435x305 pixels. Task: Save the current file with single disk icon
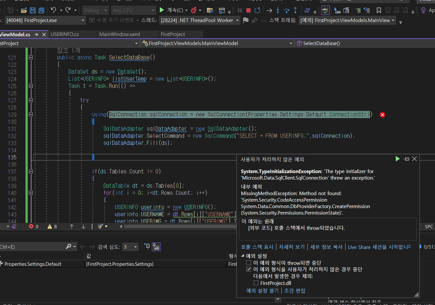tap(32, 10)
